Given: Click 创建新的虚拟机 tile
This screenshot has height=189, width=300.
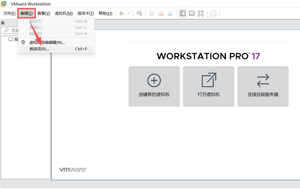Looking at the screenshot, I should (154, 86).
